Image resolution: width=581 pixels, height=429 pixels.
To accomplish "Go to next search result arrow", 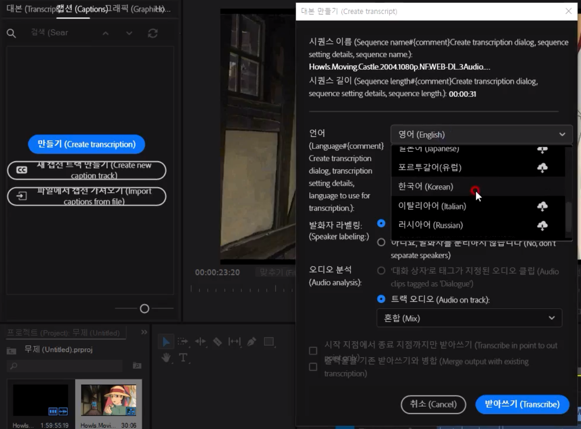I will [x=129, y=33].
